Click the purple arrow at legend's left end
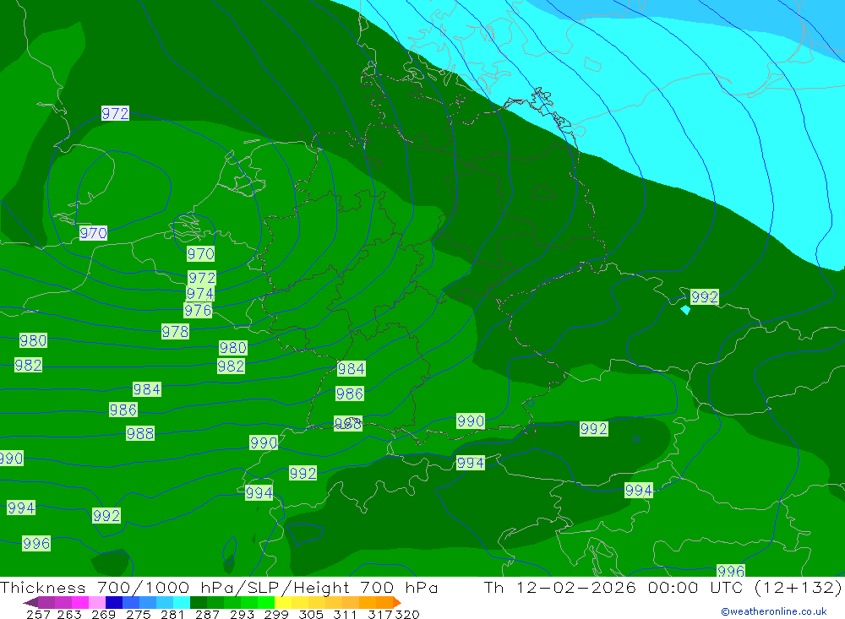The height and width of the screenshot is (619, 845). tap(30, 602)
